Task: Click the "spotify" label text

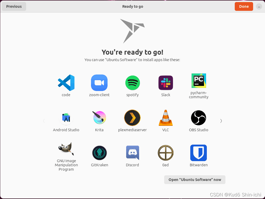Action: pos(132,95)
